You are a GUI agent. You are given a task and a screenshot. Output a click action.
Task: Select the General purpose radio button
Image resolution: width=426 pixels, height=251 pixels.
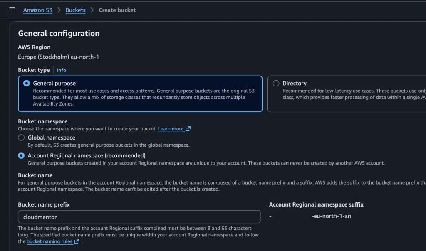(27, 83)
